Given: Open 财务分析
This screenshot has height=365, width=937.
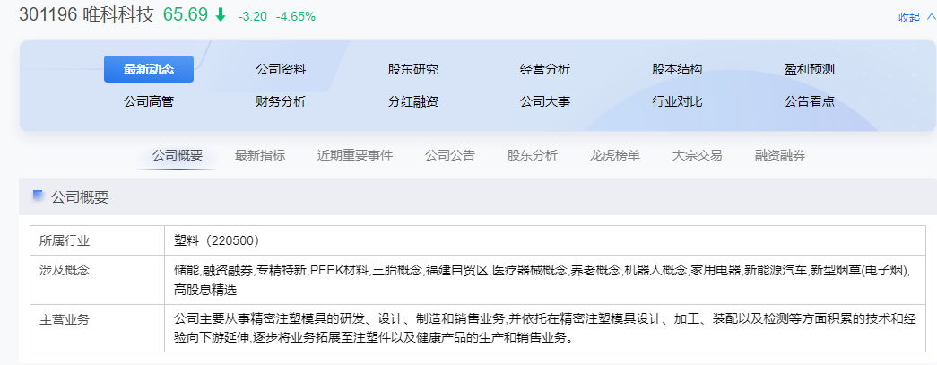Looking at the screenshot, I should (281, 101).
